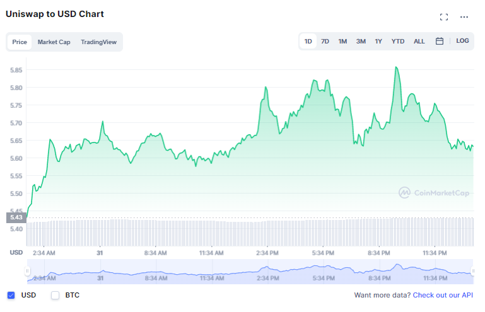The image size is (485, 312).
Task: Switch to the Market Cap tab
Action: 54,42
